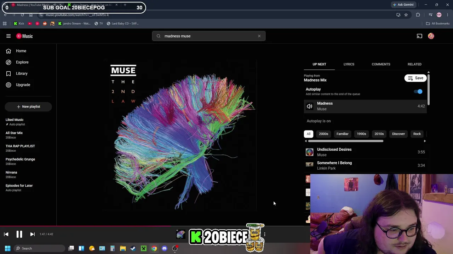Open the All Star Mix playlist
The width and height of the screenshot is (453, 254).
point(28,135)
